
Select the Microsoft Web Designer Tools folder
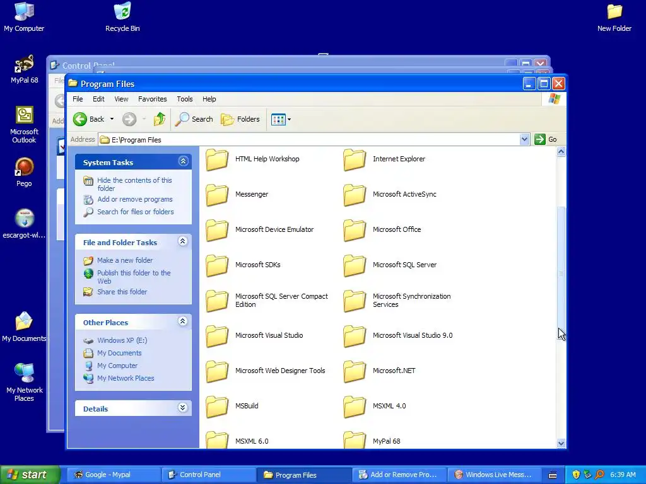point(217,371)
